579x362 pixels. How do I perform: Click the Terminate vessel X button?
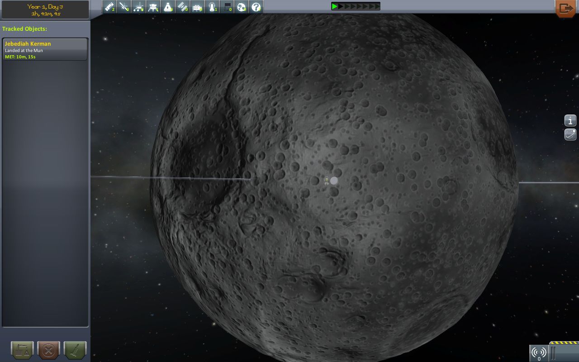[49, 350]
